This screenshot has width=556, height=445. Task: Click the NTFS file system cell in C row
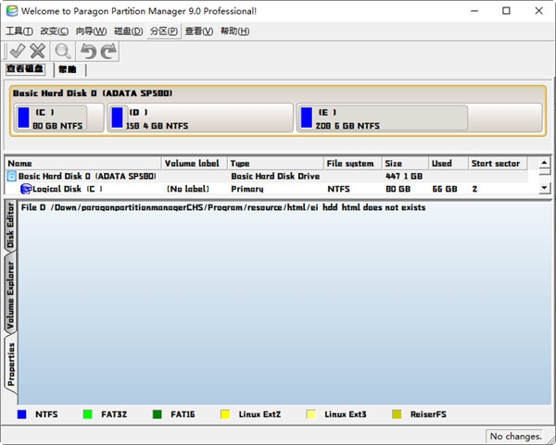coord(338,189)
